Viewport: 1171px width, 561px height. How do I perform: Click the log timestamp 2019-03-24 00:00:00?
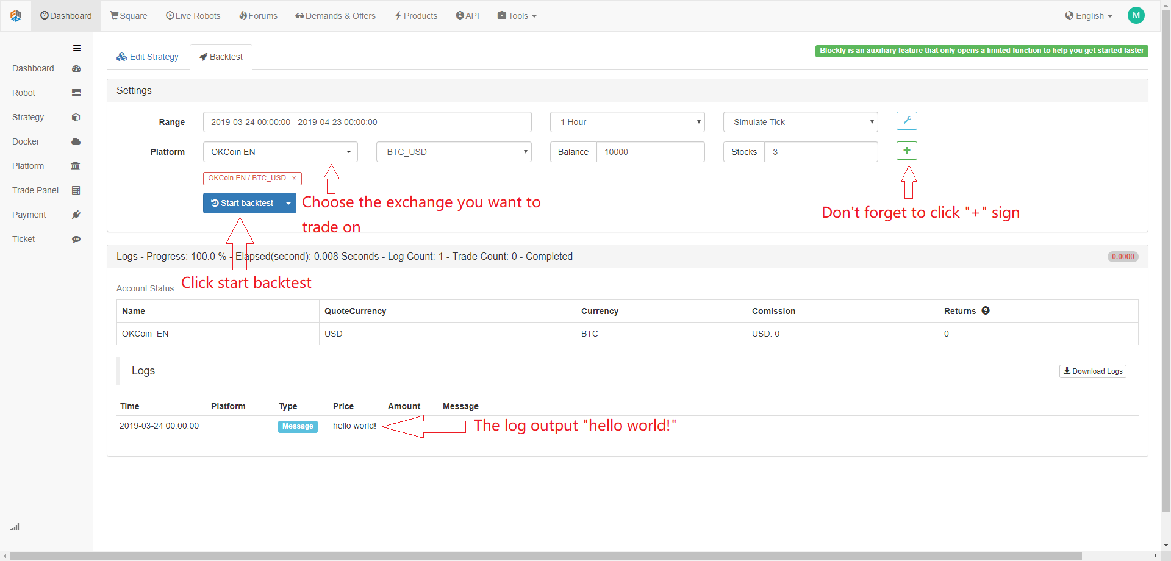coord(159,426)
